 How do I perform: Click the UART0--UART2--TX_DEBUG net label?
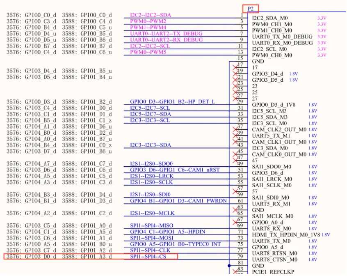(166, 34)
